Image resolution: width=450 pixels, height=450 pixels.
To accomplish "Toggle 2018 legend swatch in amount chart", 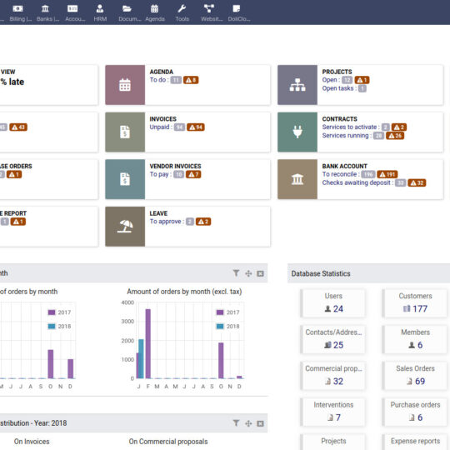I will click(220, 327).
